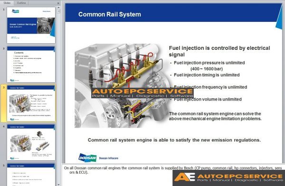Select slide 5 thumbnail

[x=31, y=175]
